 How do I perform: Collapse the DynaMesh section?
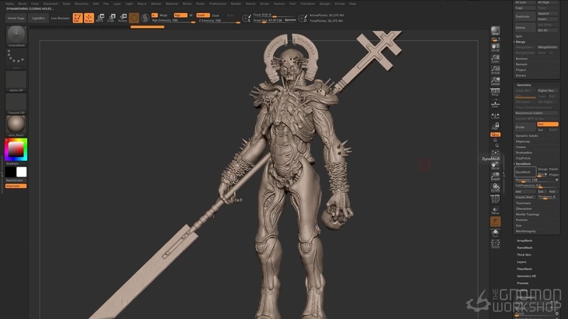coord(523,163)
